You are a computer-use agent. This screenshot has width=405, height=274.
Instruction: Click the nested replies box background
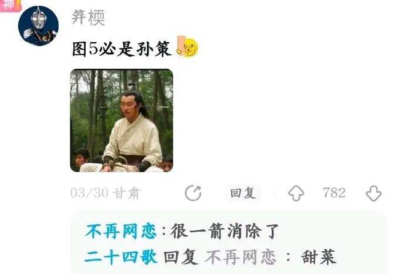pyautogui.click(x=229, y=242)
